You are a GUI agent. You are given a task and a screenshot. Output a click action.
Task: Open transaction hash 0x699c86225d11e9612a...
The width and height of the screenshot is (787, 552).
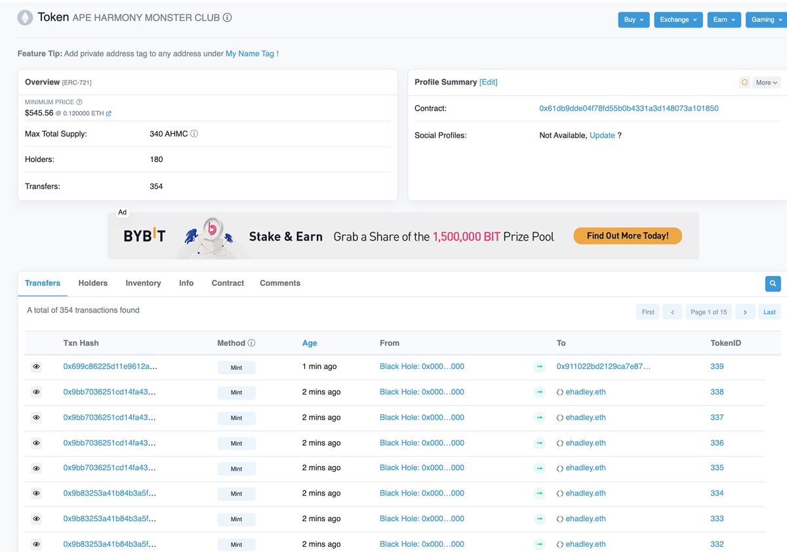tap(110, 366)
